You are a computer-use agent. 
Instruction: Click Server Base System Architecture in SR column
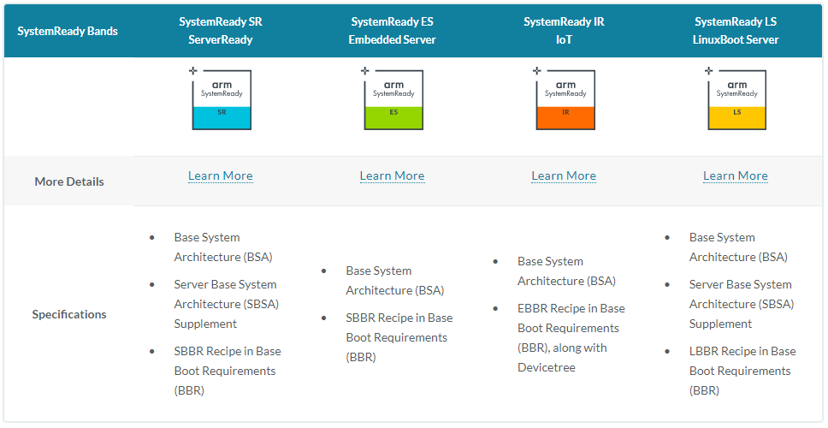[227, 304]
